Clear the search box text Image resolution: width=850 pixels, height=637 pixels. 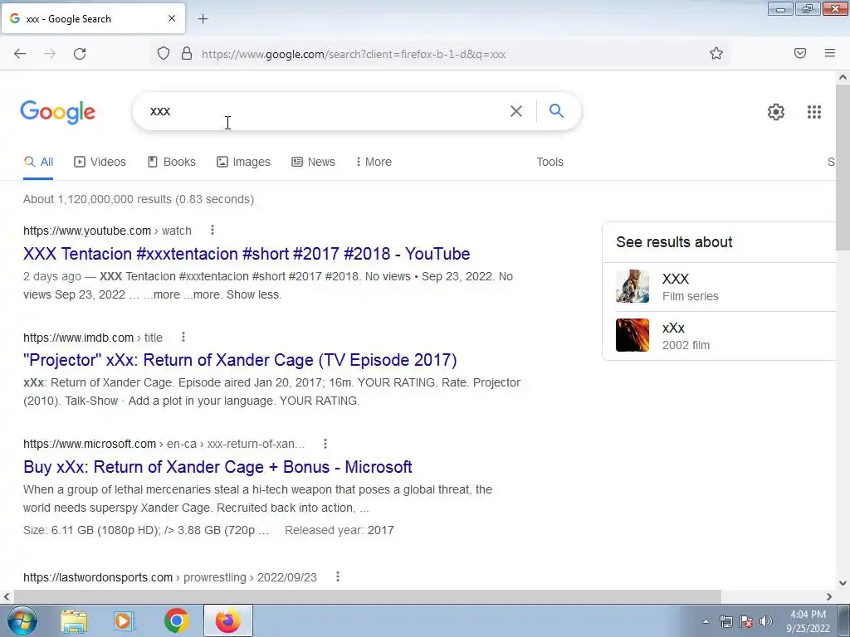coord(516,111)
